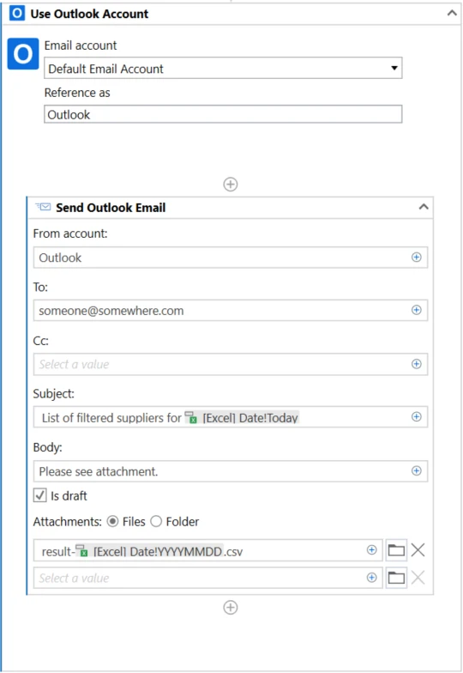This screenshot has height=673, width=463.
Task: Uncheck the Is draft checkbox
Action: [x=39, y=495]
